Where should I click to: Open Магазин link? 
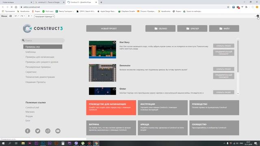click(30, 112)
